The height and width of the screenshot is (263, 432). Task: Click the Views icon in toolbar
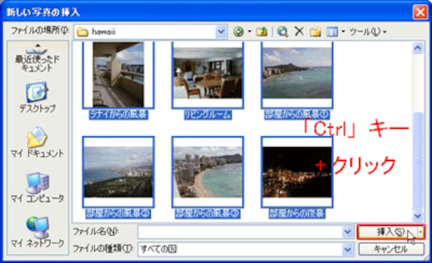coord(332,32)
